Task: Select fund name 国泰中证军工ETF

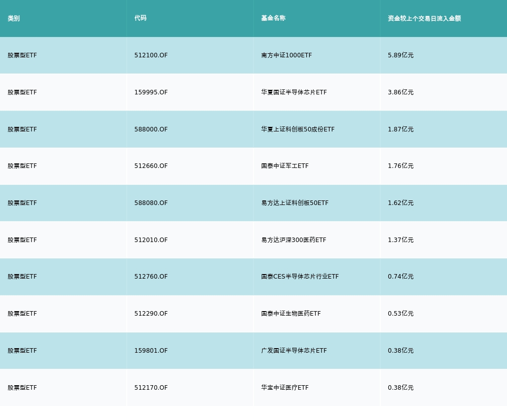Action: 285,166
